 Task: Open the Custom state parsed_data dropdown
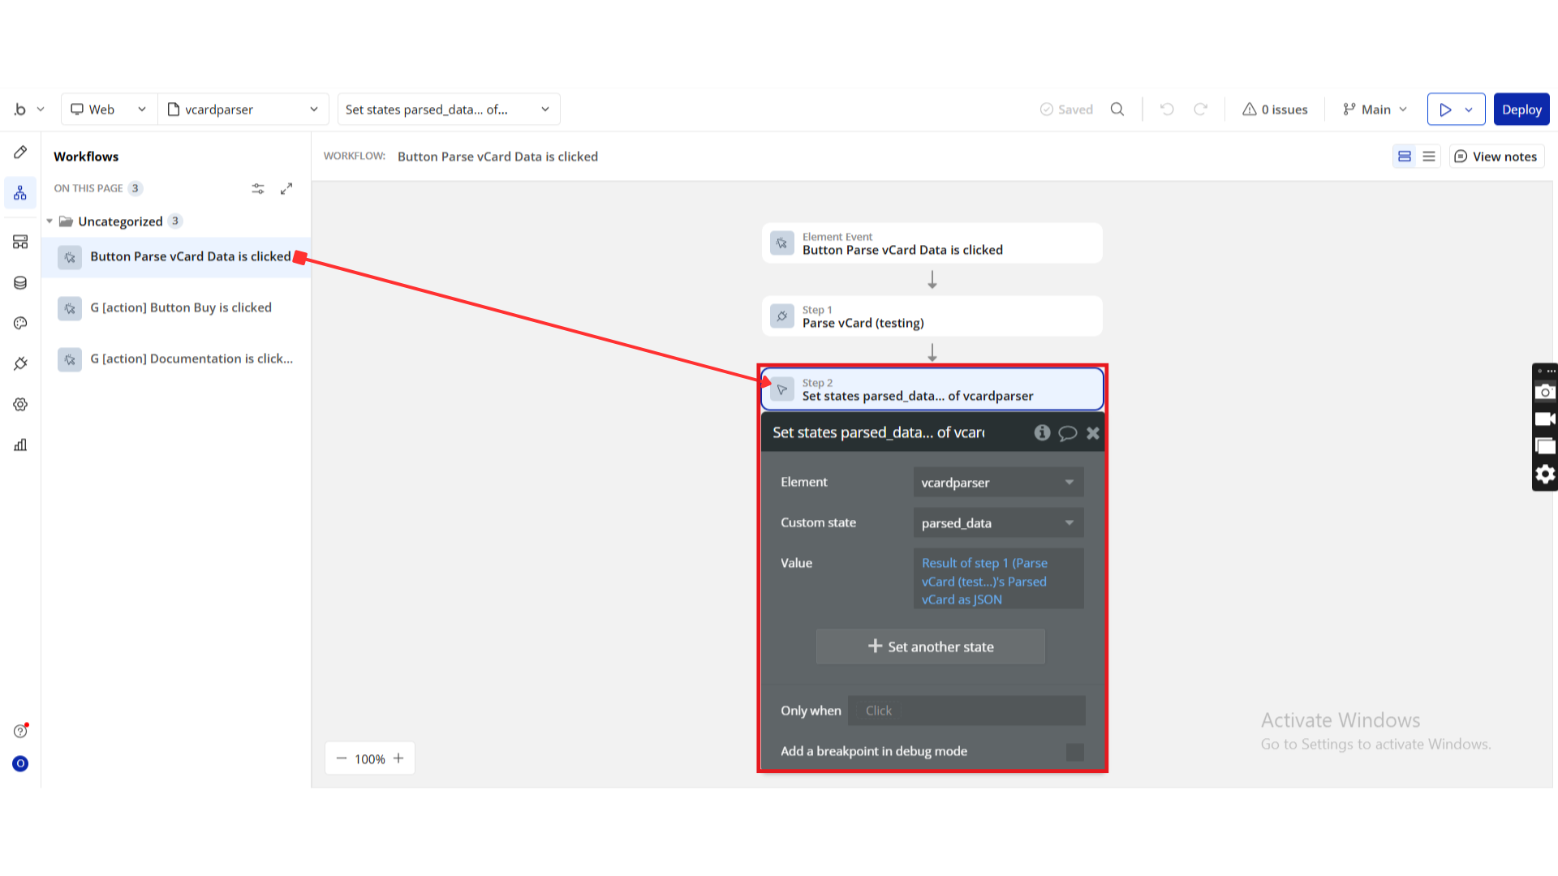click(998, 523)
